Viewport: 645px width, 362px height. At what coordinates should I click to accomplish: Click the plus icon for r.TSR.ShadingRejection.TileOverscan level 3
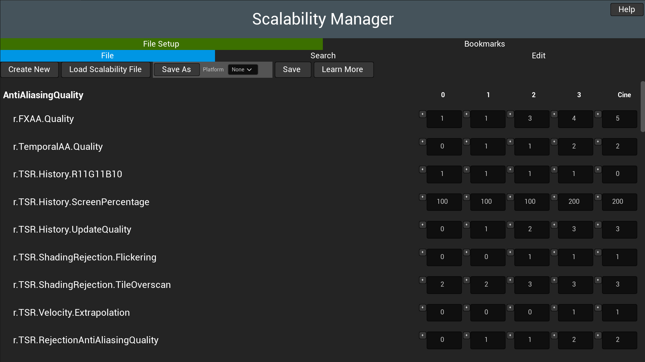click(x=554, y=280)
